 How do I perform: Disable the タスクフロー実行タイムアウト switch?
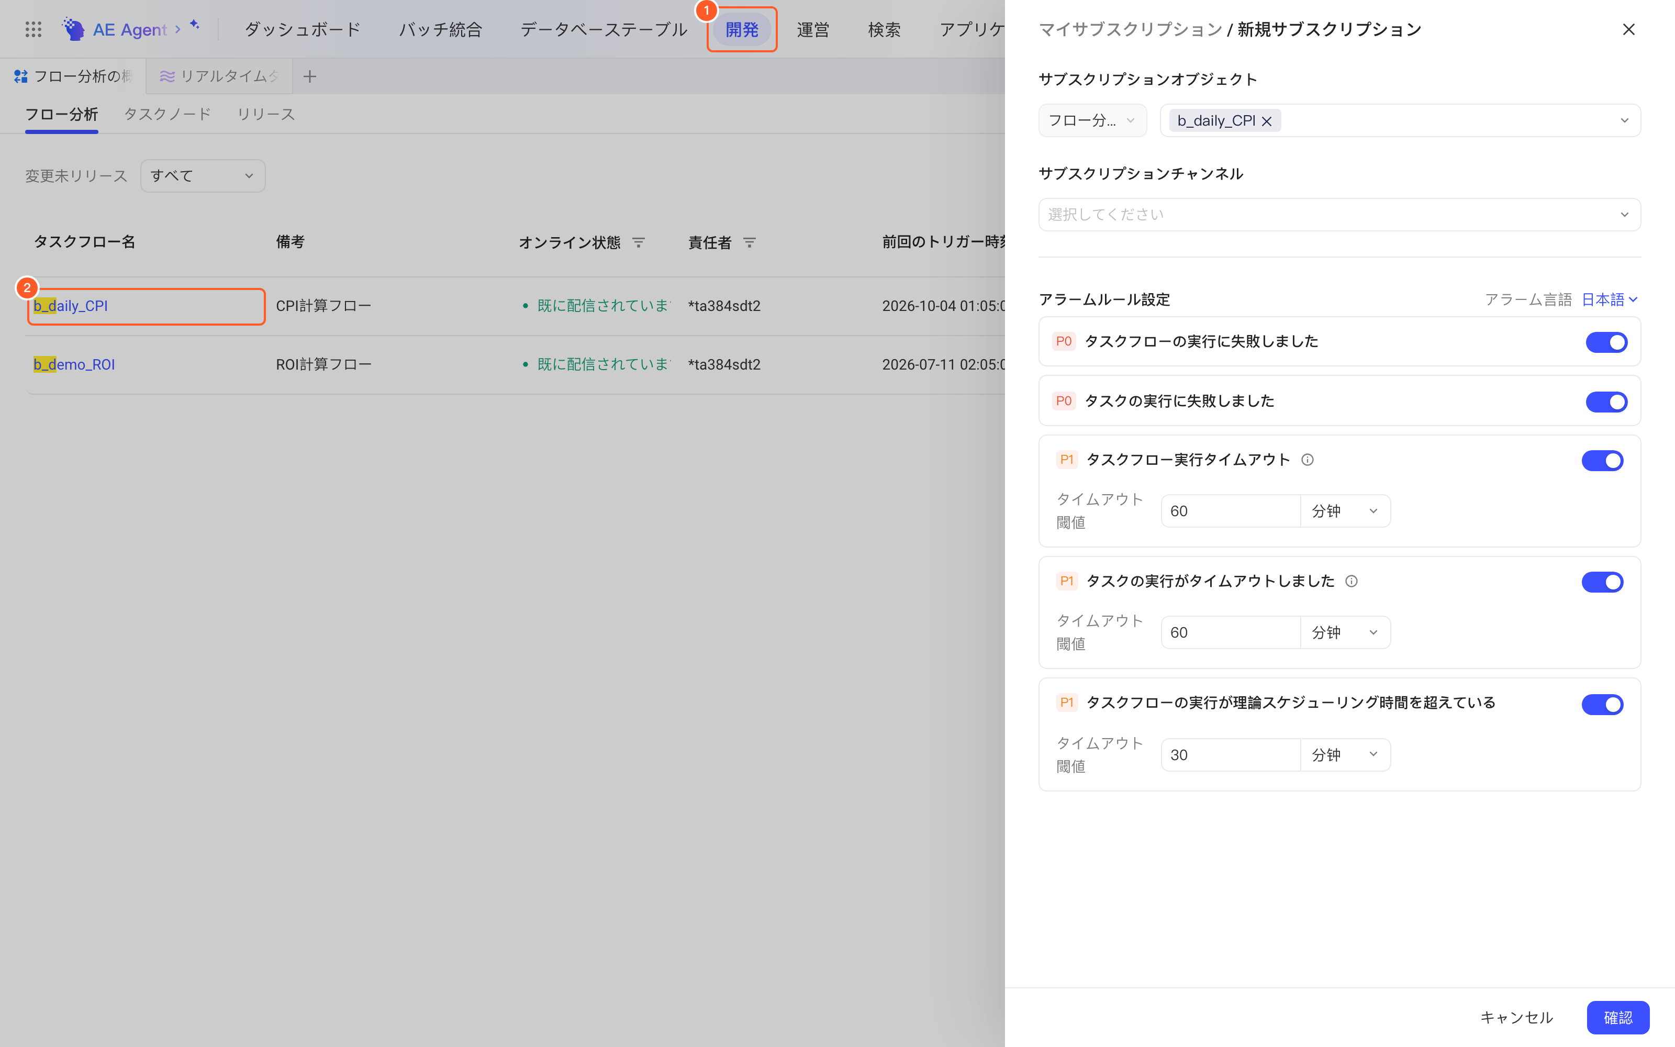pos(1602,461)
